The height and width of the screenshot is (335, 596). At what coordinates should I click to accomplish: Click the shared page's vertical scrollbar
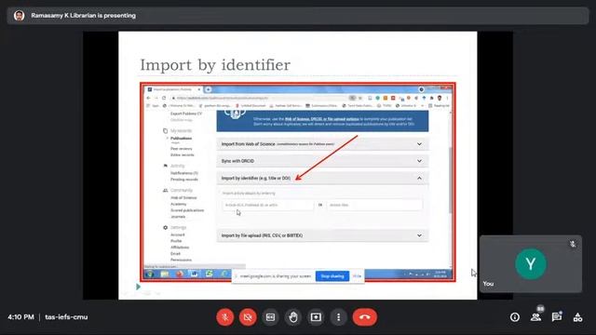tap(451, 179)
